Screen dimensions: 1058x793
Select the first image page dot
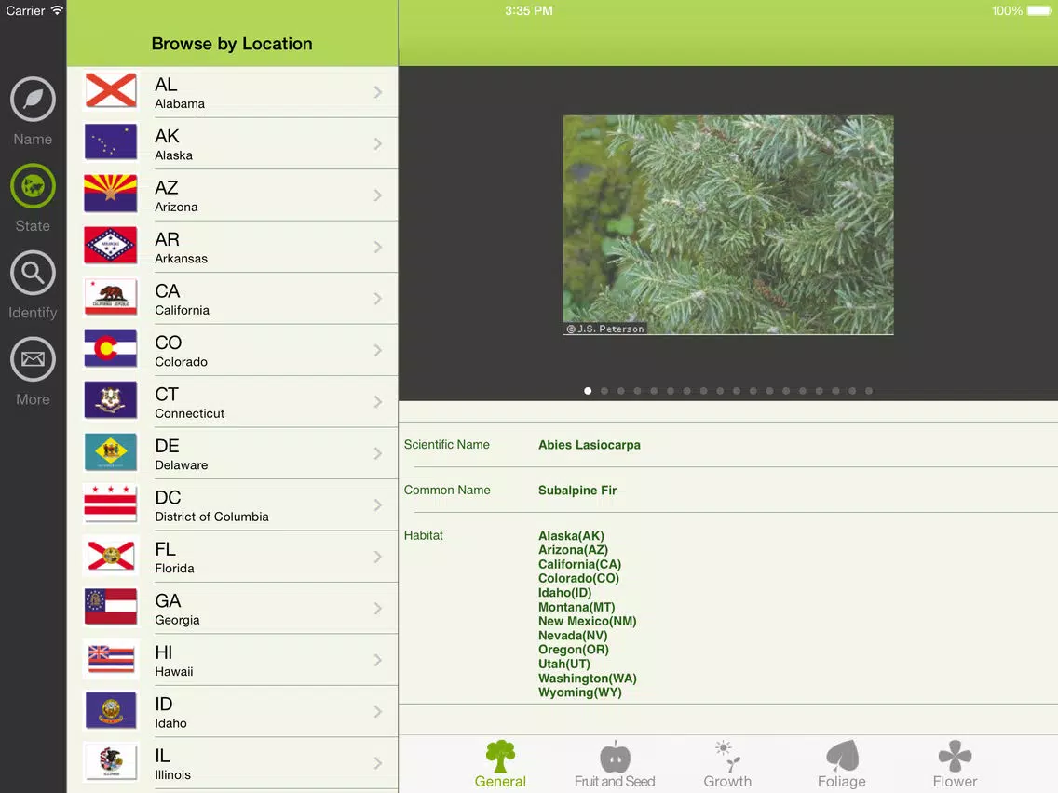click(588, 391)
